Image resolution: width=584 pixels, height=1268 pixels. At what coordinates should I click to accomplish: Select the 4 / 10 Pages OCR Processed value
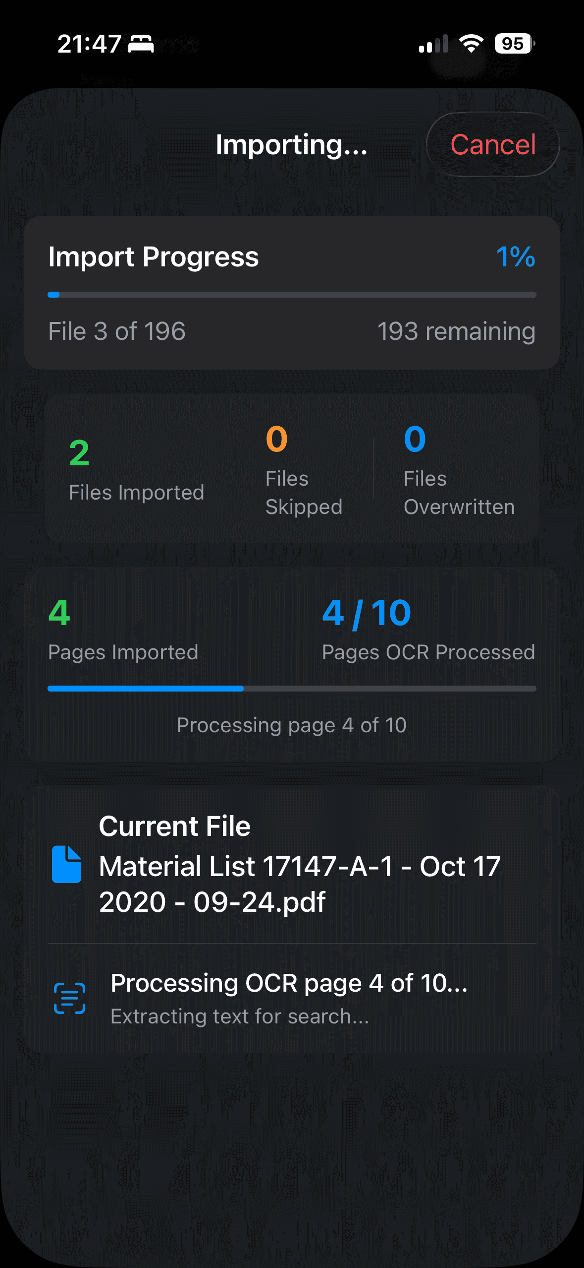click(365, 613)
